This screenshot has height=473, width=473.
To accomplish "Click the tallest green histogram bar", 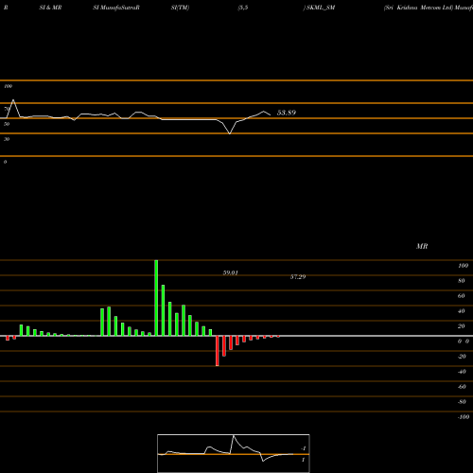I will click(x=156, y=298).
